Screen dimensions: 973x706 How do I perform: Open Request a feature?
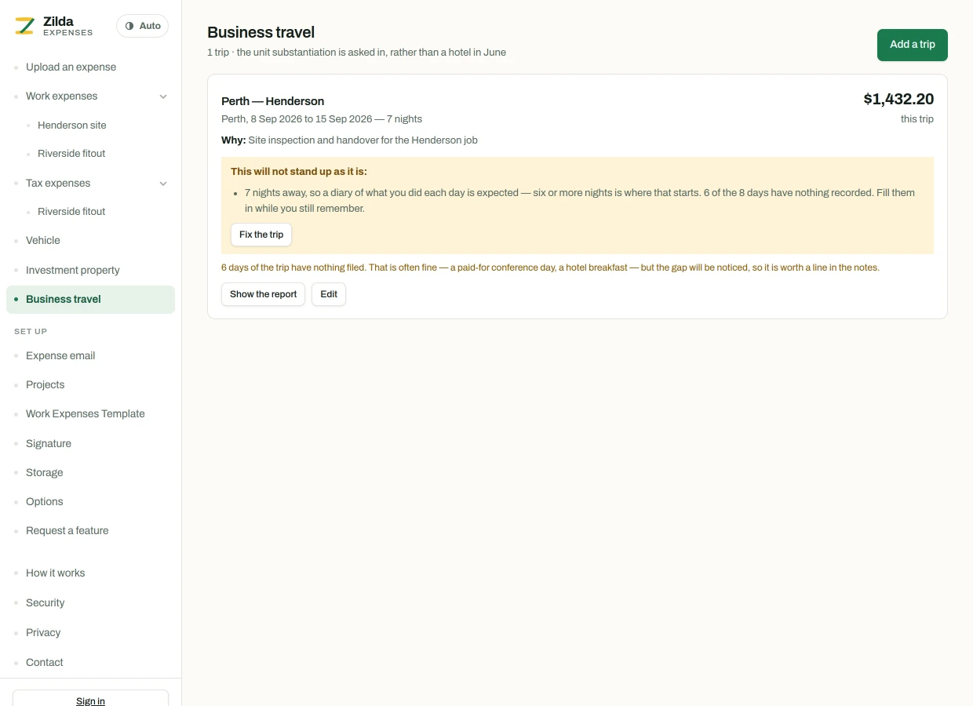tap(67, 531)
